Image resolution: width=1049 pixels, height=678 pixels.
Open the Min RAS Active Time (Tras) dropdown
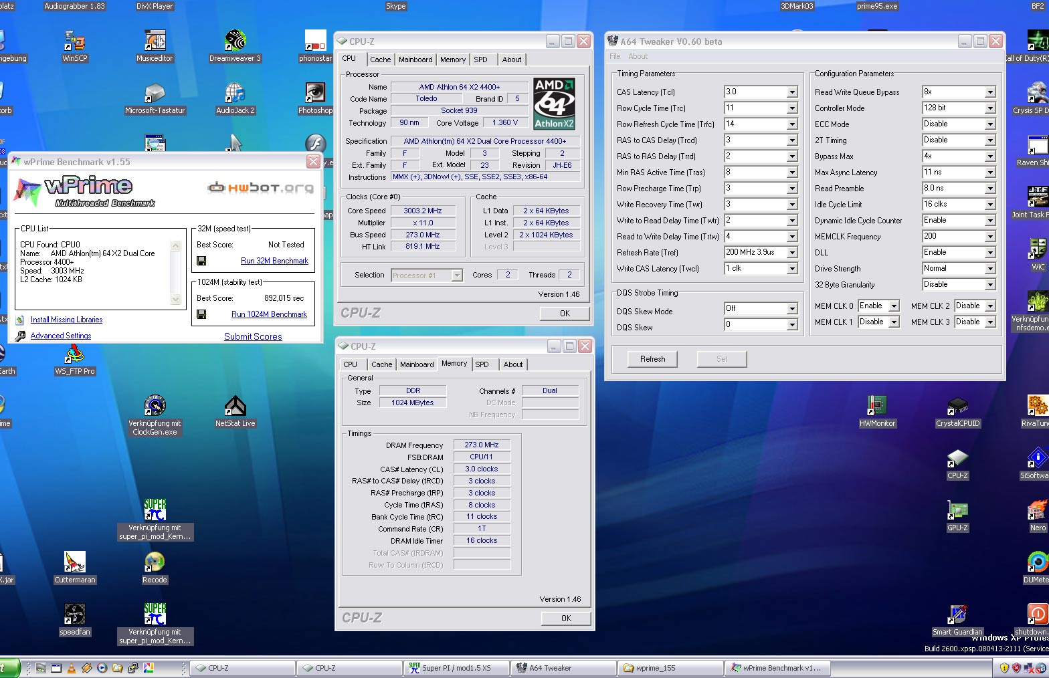792,173
